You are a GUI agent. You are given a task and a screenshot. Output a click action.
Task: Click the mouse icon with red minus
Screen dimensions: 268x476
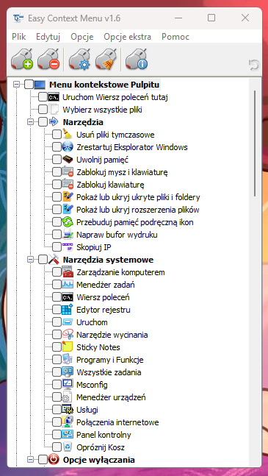[x=48, y=60]
